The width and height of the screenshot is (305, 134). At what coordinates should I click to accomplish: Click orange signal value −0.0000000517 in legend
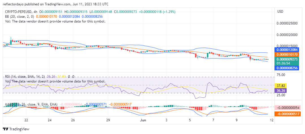tap(120, 104)
